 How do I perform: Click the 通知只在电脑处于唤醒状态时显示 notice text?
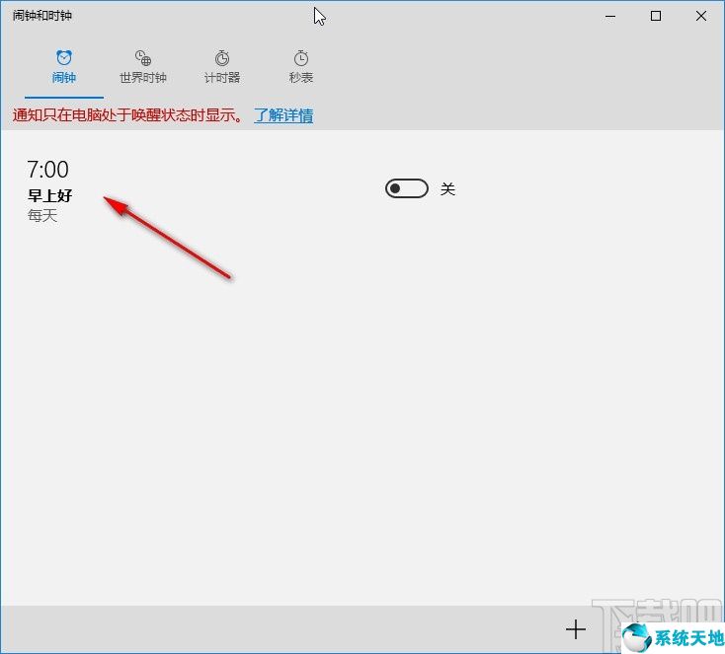(128, 115)
